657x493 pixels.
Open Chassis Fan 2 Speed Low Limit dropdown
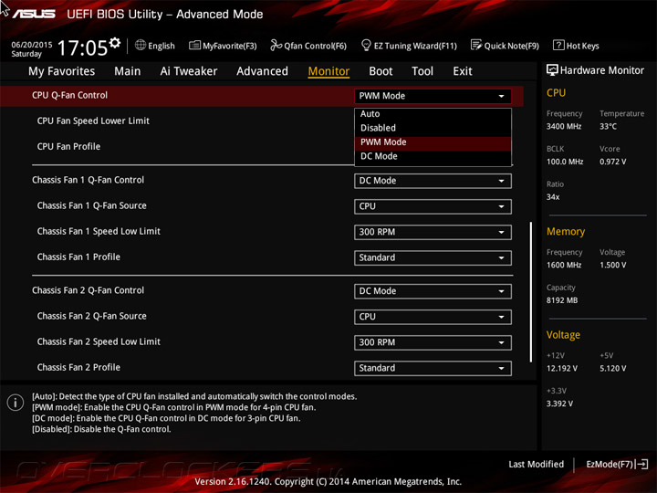[433, 342]
